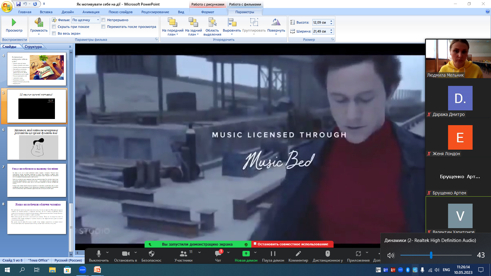Image resolution: width=491 pixels, height=276 pixels.
Task: Open the Показ слайдов tab
Action: click(x=121, y=12)
